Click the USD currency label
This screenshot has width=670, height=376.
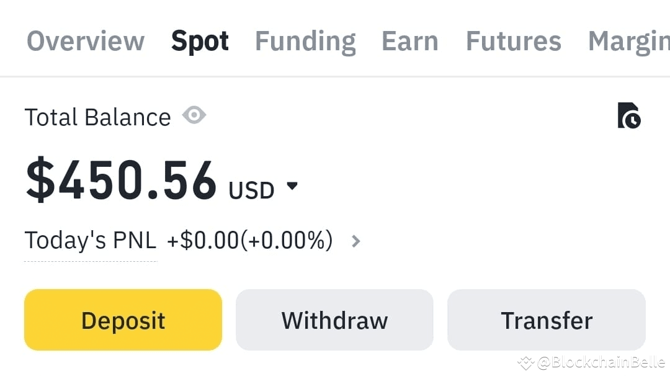click(x=251, y=190)
